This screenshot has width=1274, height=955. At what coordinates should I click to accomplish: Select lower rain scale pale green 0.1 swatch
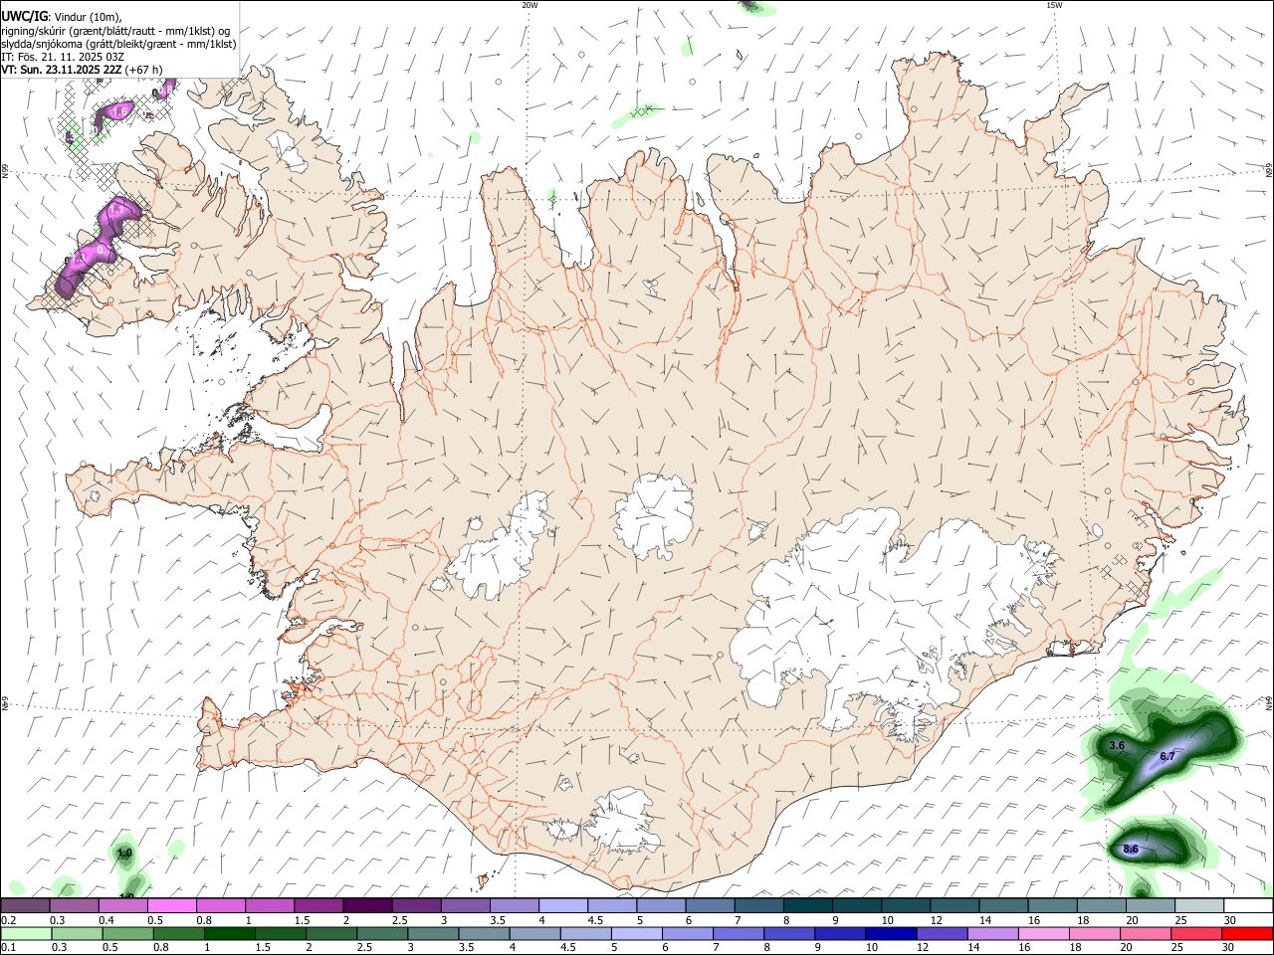click(x=26, y=934)
